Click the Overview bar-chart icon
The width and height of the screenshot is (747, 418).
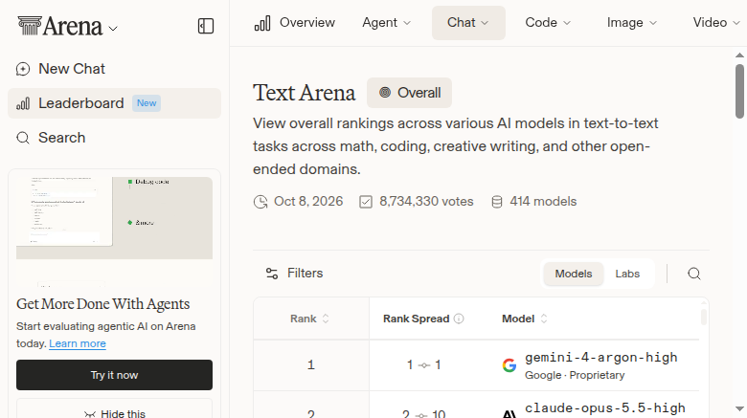(262, 23)
